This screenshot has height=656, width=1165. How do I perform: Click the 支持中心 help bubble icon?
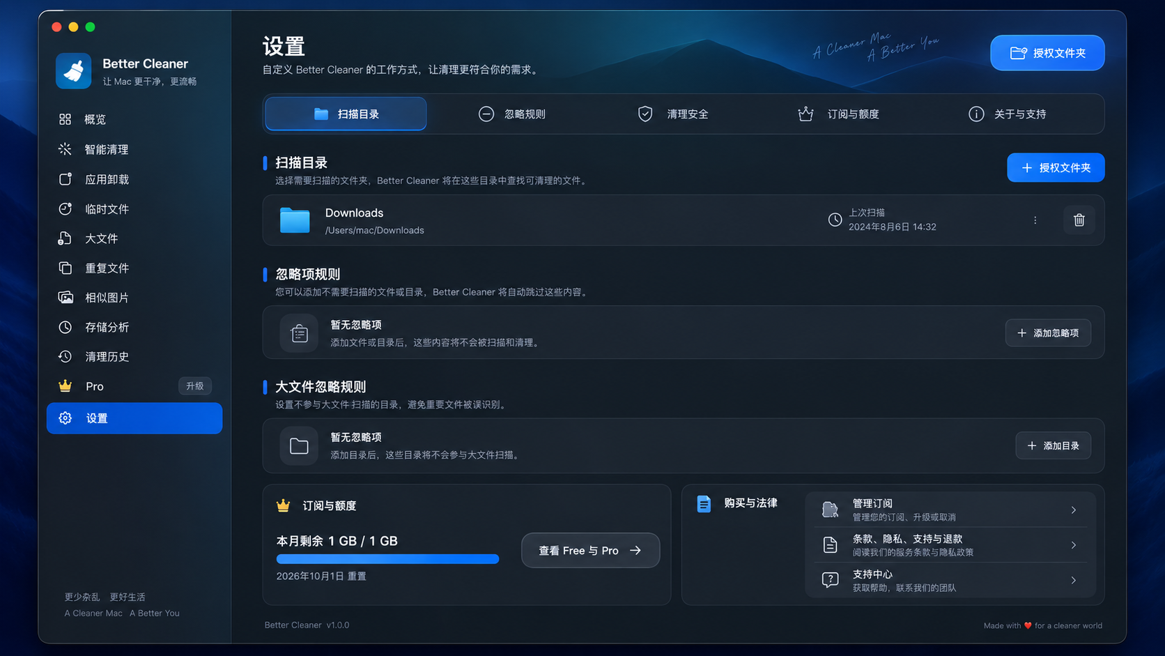(830, 580)
